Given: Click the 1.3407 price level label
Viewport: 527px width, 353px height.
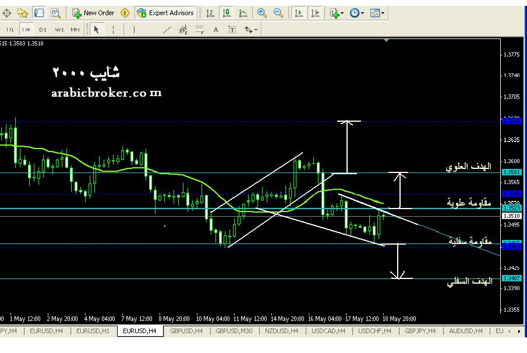Looking at the screenshot, I should point(511,278).
